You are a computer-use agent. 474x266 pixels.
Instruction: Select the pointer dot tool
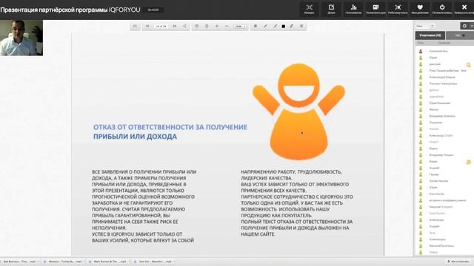[x=256, y=27]
